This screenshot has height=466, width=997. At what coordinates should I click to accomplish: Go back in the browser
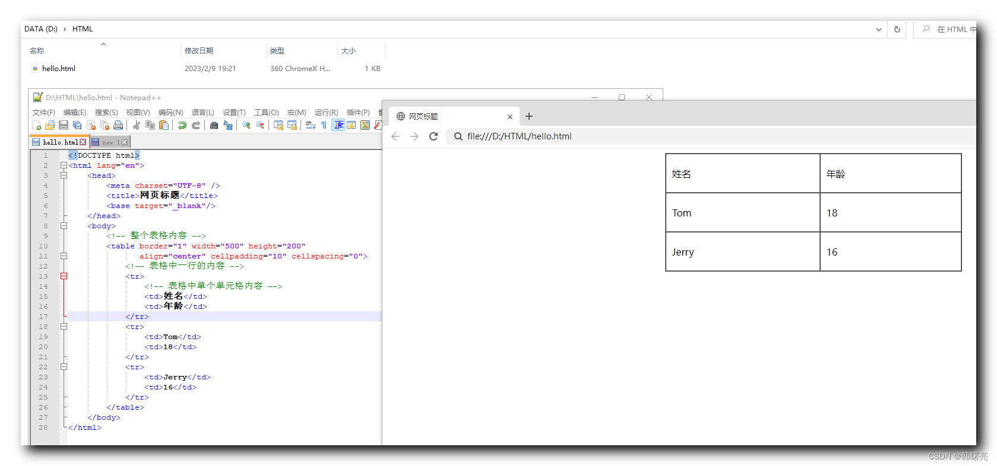coord(395,136)
